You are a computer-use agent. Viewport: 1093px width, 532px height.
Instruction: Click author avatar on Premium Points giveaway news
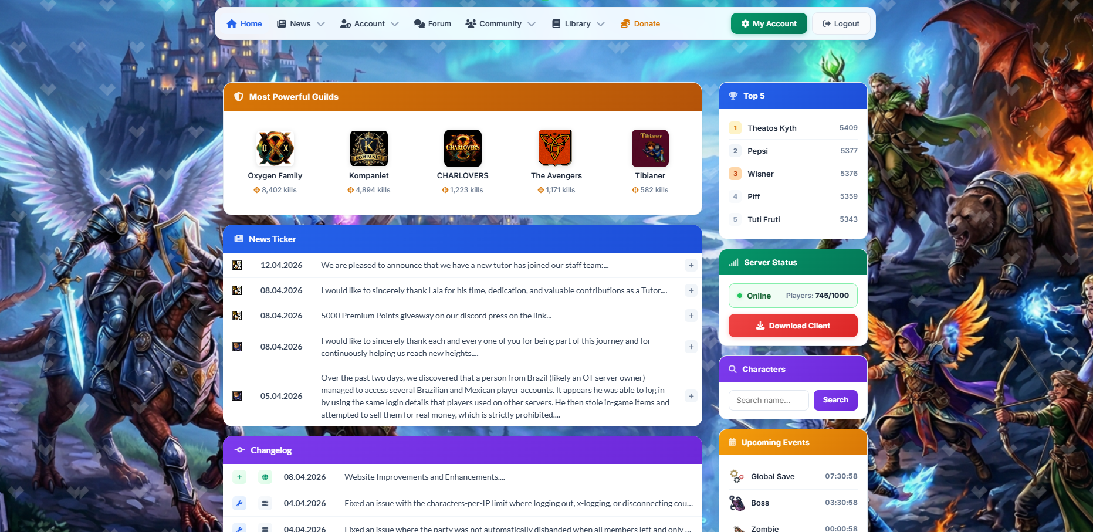tap(237, 316)
